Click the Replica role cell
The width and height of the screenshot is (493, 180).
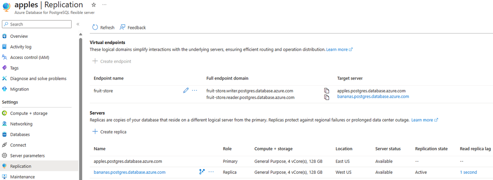tap(229, 172)
